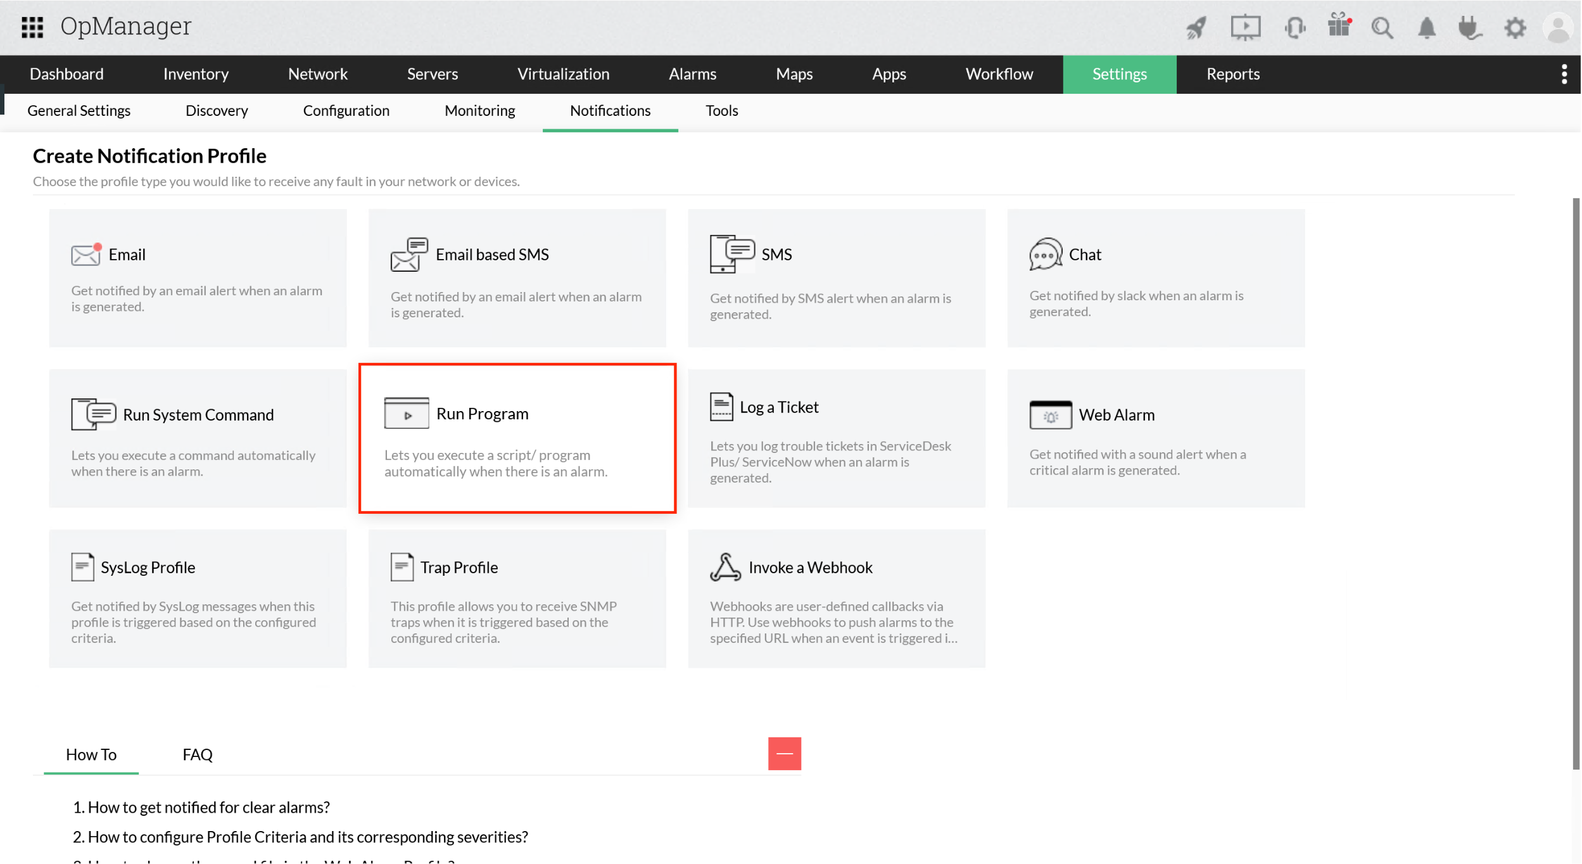Open the Dashboard menu
The width and height of the screenshot is (1582, 864).
click(x=66, y=74)
